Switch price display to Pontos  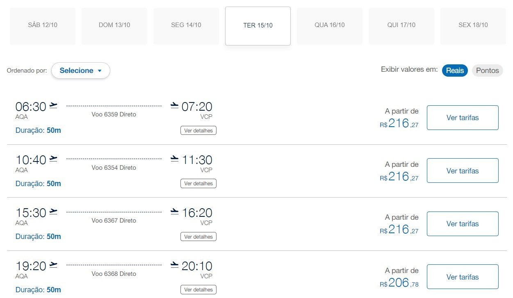[488, 71]
